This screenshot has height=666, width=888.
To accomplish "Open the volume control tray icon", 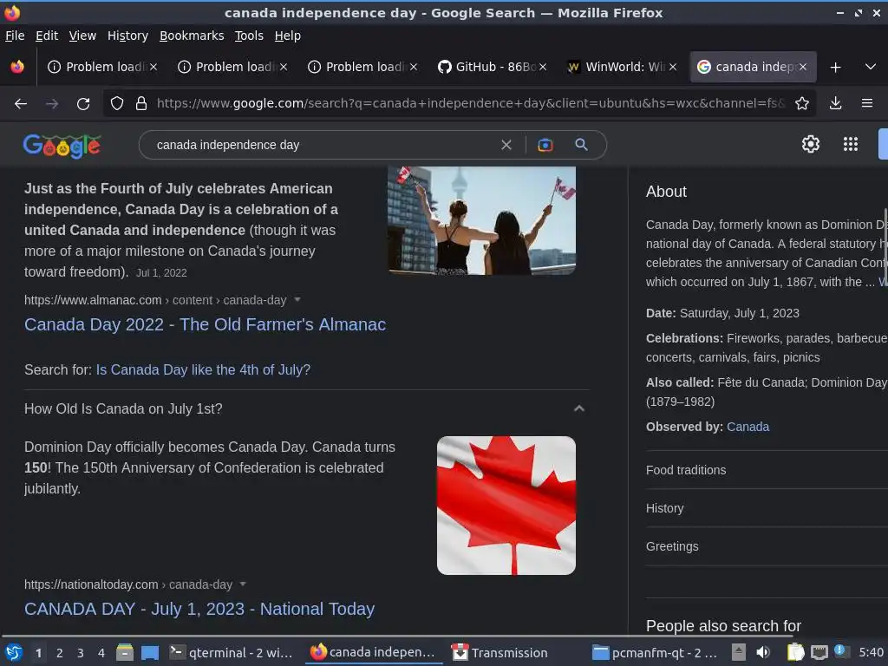I will (763, 652).
